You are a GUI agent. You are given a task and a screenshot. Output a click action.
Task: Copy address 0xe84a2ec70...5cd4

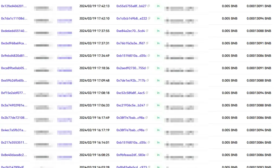147,31
